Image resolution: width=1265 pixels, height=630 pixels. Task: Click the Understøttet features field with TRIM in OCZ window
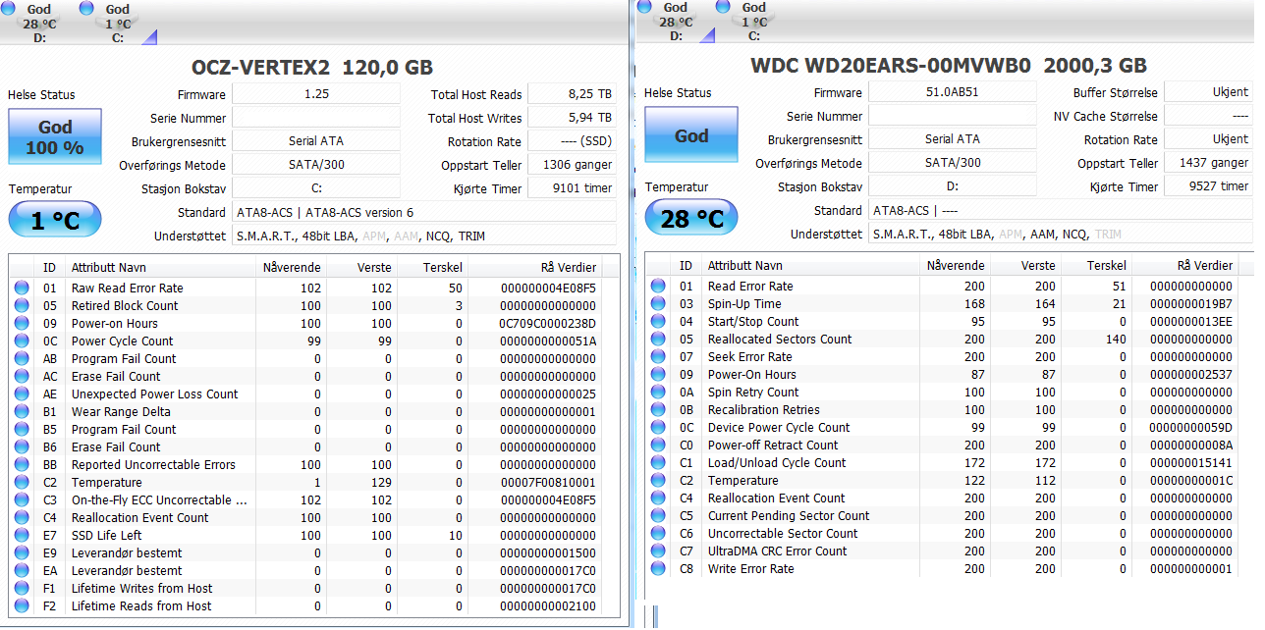click(x=424, y=236)
